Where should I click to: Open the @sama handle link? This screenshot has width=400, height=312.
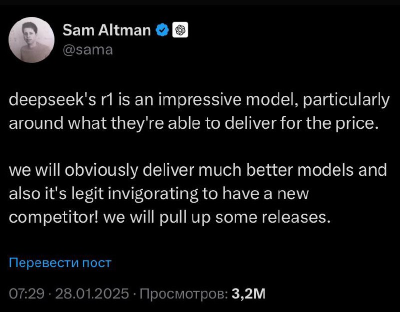pyautogui.click(x=87, y=49)
